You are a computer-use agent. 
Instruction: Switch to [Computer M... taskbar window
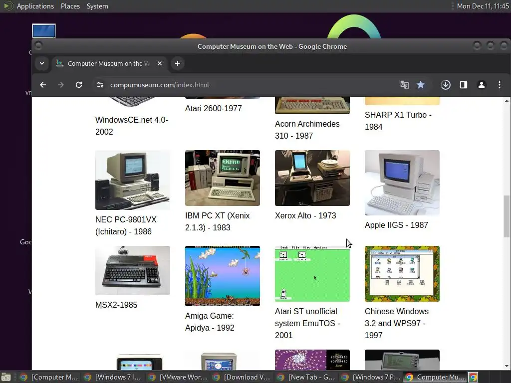(48, 377)
